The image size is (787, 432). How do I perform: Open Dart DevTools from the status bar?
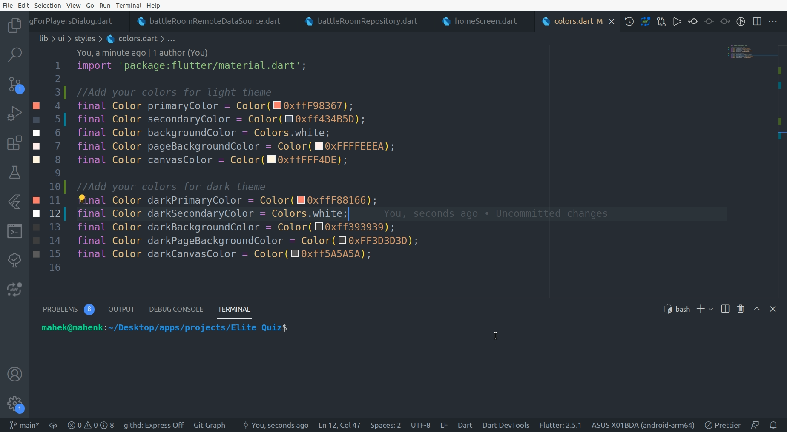(506, 425)
